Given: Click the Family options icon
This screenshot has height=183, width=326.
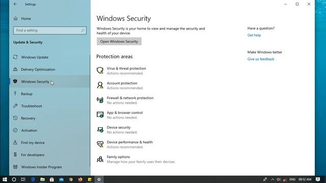Looking at the screenshot, I should 100,159.
